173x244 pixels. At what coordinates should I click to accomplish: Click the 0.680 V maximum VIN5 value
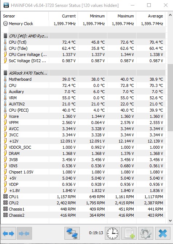[x=127, y=166]
